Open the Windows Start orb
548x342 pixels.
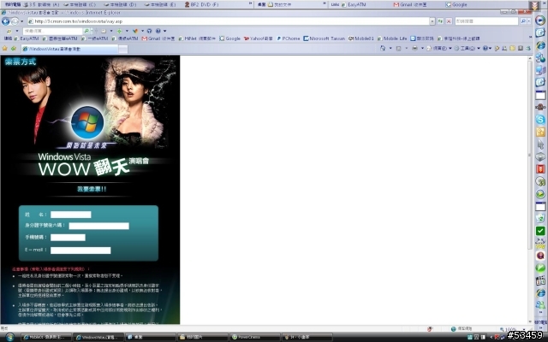(x=9, y=337)
